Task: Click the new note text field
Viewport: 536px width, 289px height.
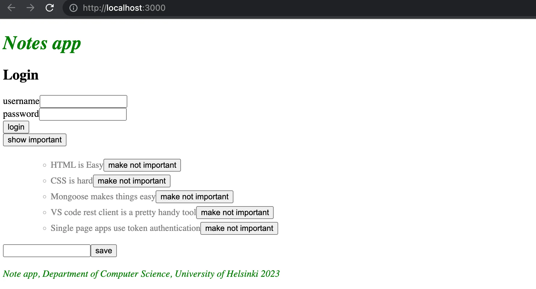Action: point(47,251)
